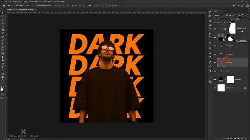
Task: Click the background color swatch
Action: [4, 91]
